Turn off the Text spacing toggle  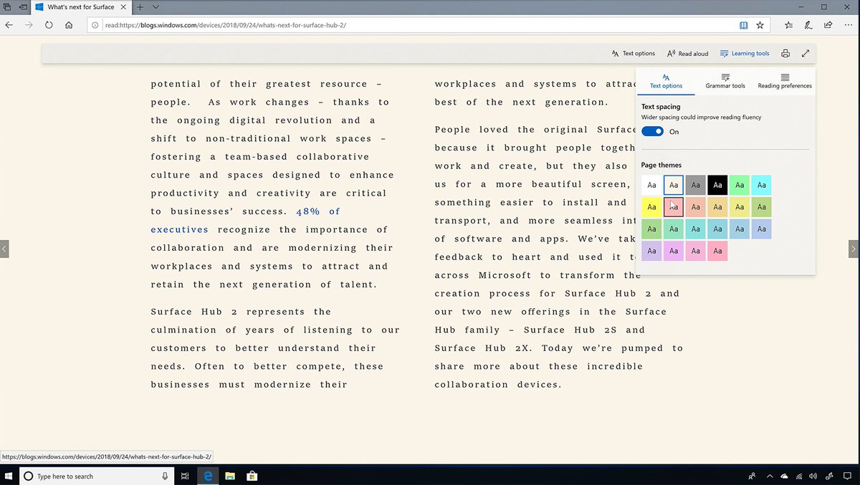pyautogui.click(x=652, y=131)
